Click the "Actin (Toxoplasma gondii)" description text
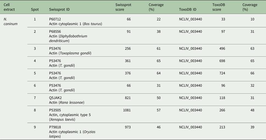 70,53
